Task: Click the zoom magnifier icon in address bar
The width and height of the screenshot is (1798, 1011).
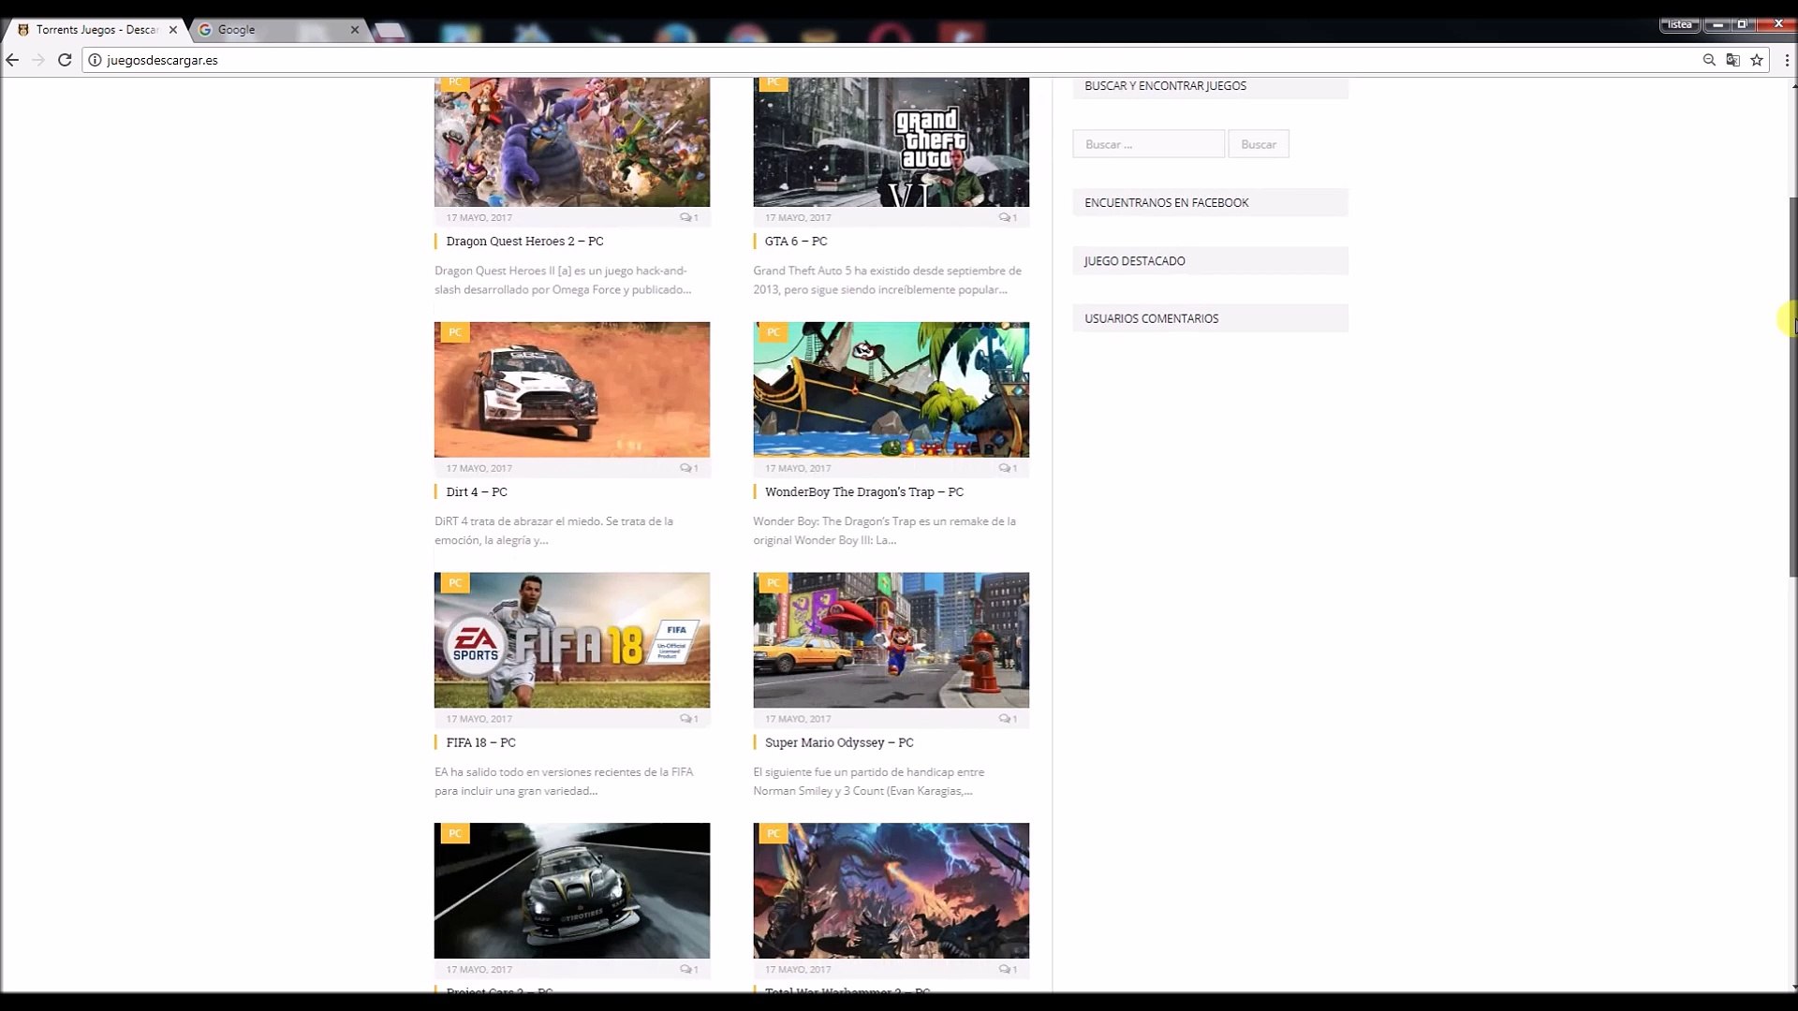Action: coord(1709,60)
